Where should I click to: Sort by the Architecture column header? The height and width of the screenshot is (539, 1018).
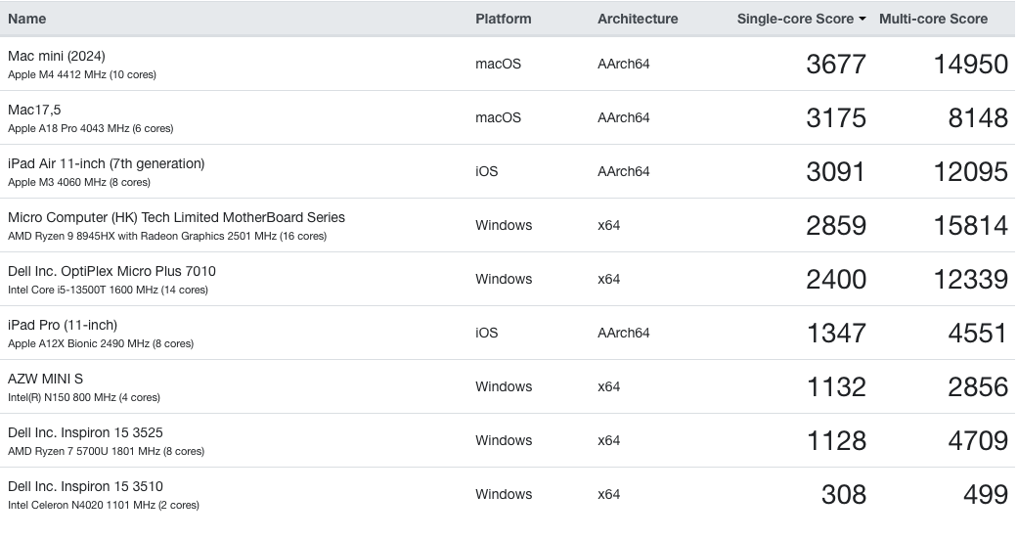(638, 19)
